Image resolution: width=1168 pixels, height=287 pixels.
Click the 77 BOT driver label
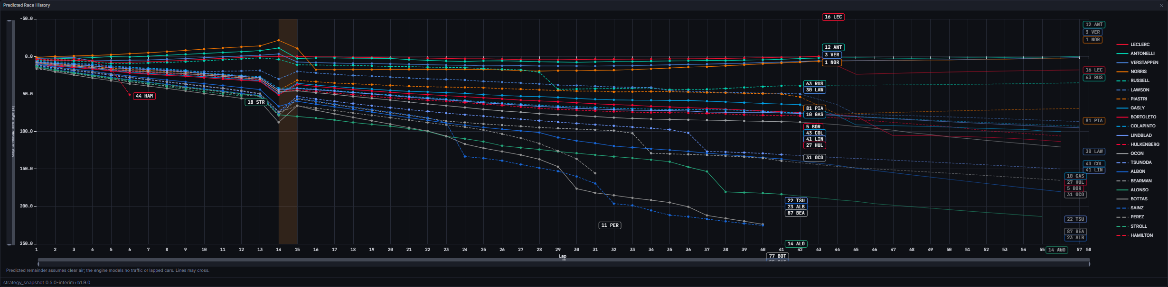tap(778, 256)
